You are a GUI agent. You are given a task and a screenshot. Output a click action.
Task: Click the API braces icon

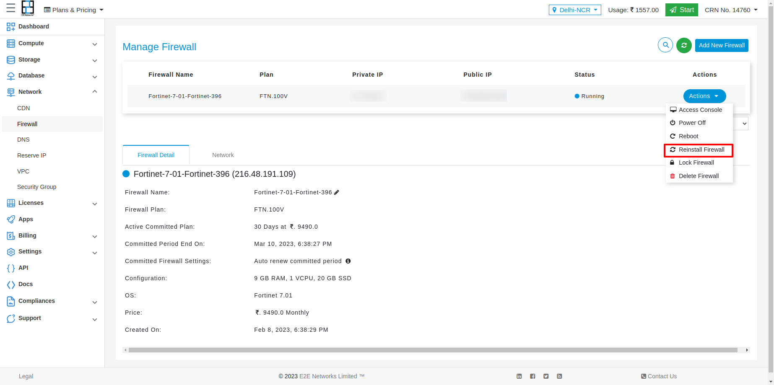pos(11,268)
